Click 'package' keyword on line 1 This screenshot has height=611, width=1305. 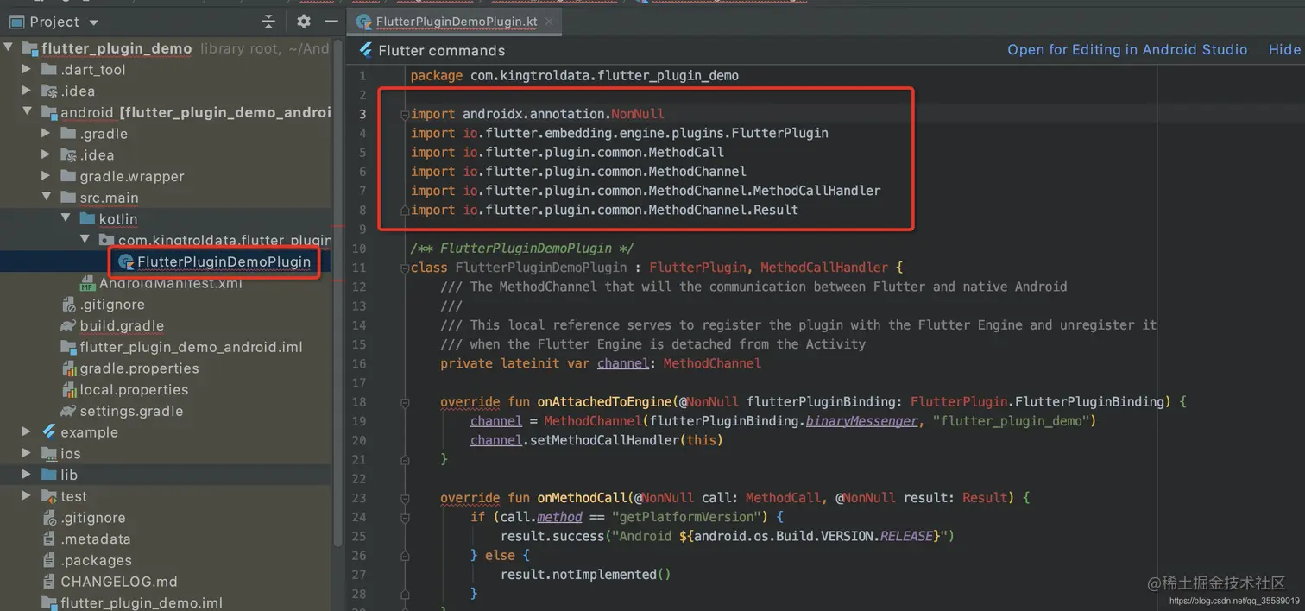pos(437,76)
